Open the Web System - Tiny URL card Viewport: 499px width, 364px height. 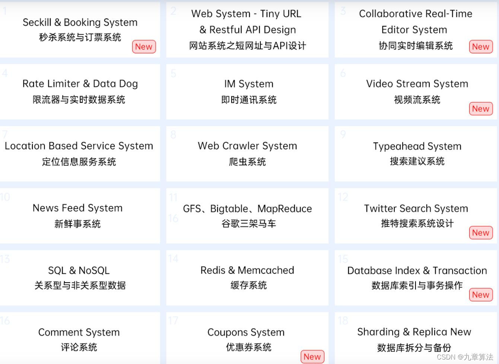click(x=247, y=30)
